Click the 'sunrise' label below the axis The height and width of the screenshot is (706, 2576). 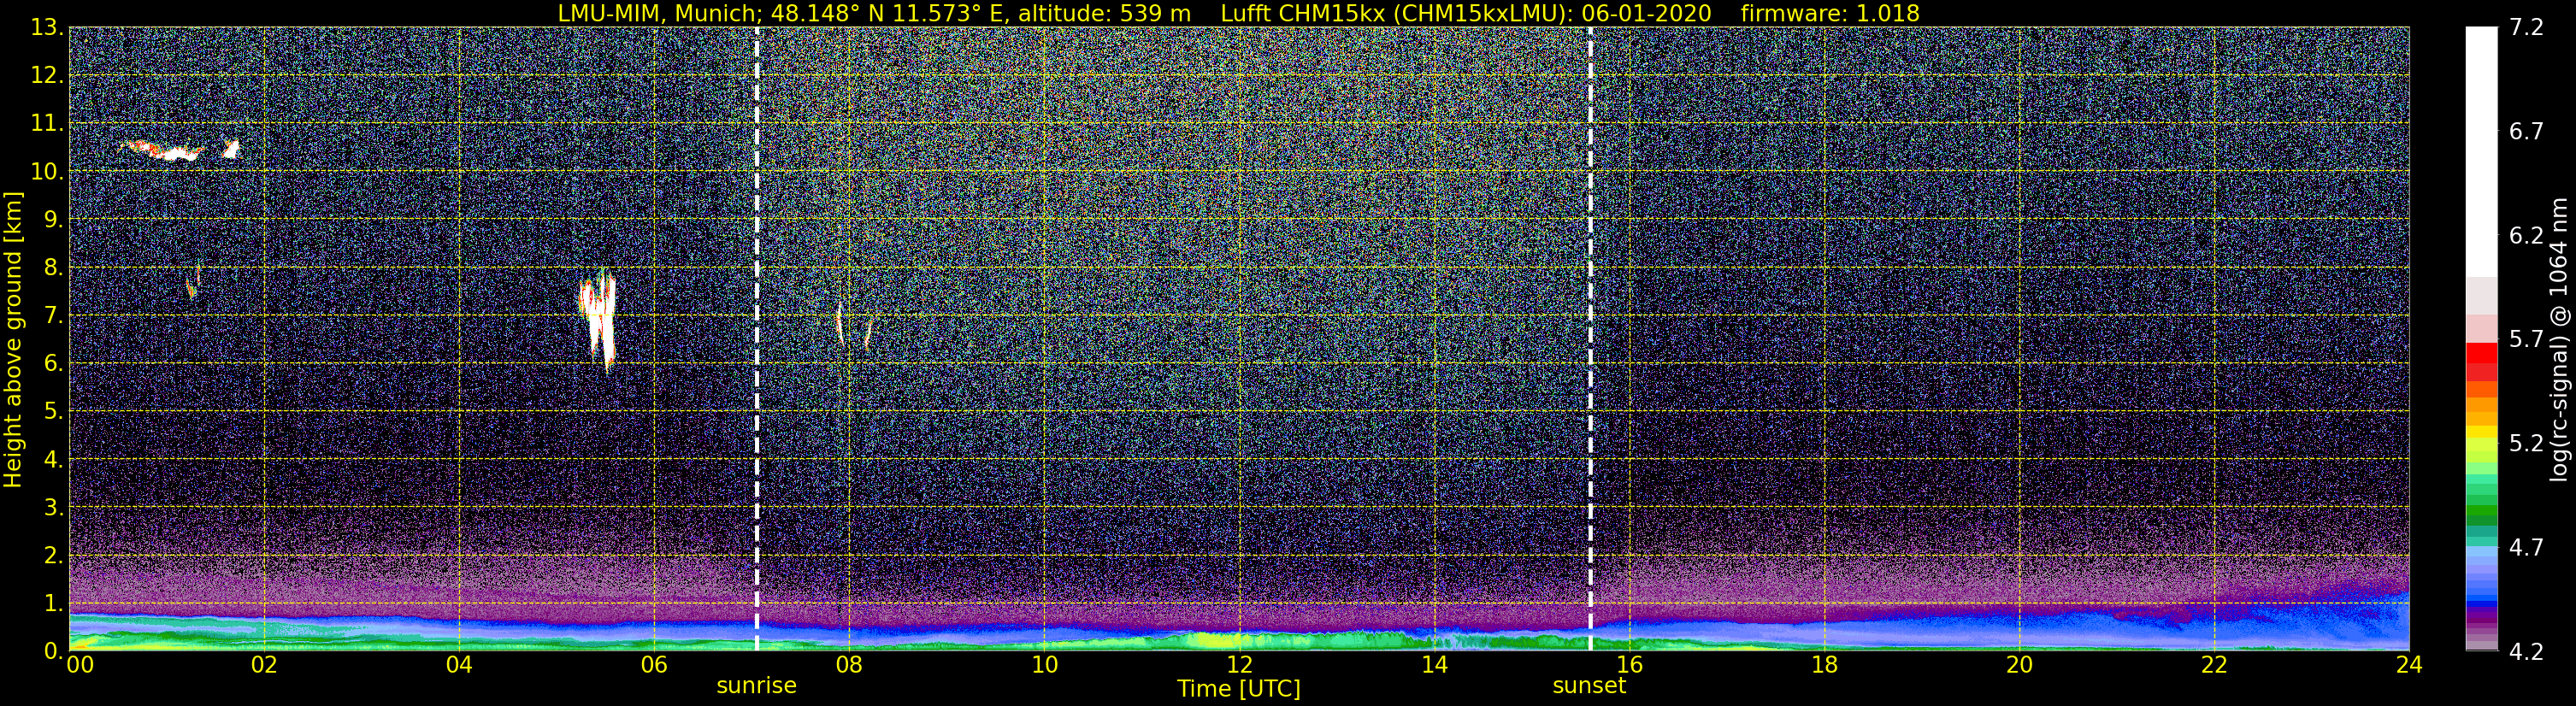pyautogui.click(x=756, y=685)
